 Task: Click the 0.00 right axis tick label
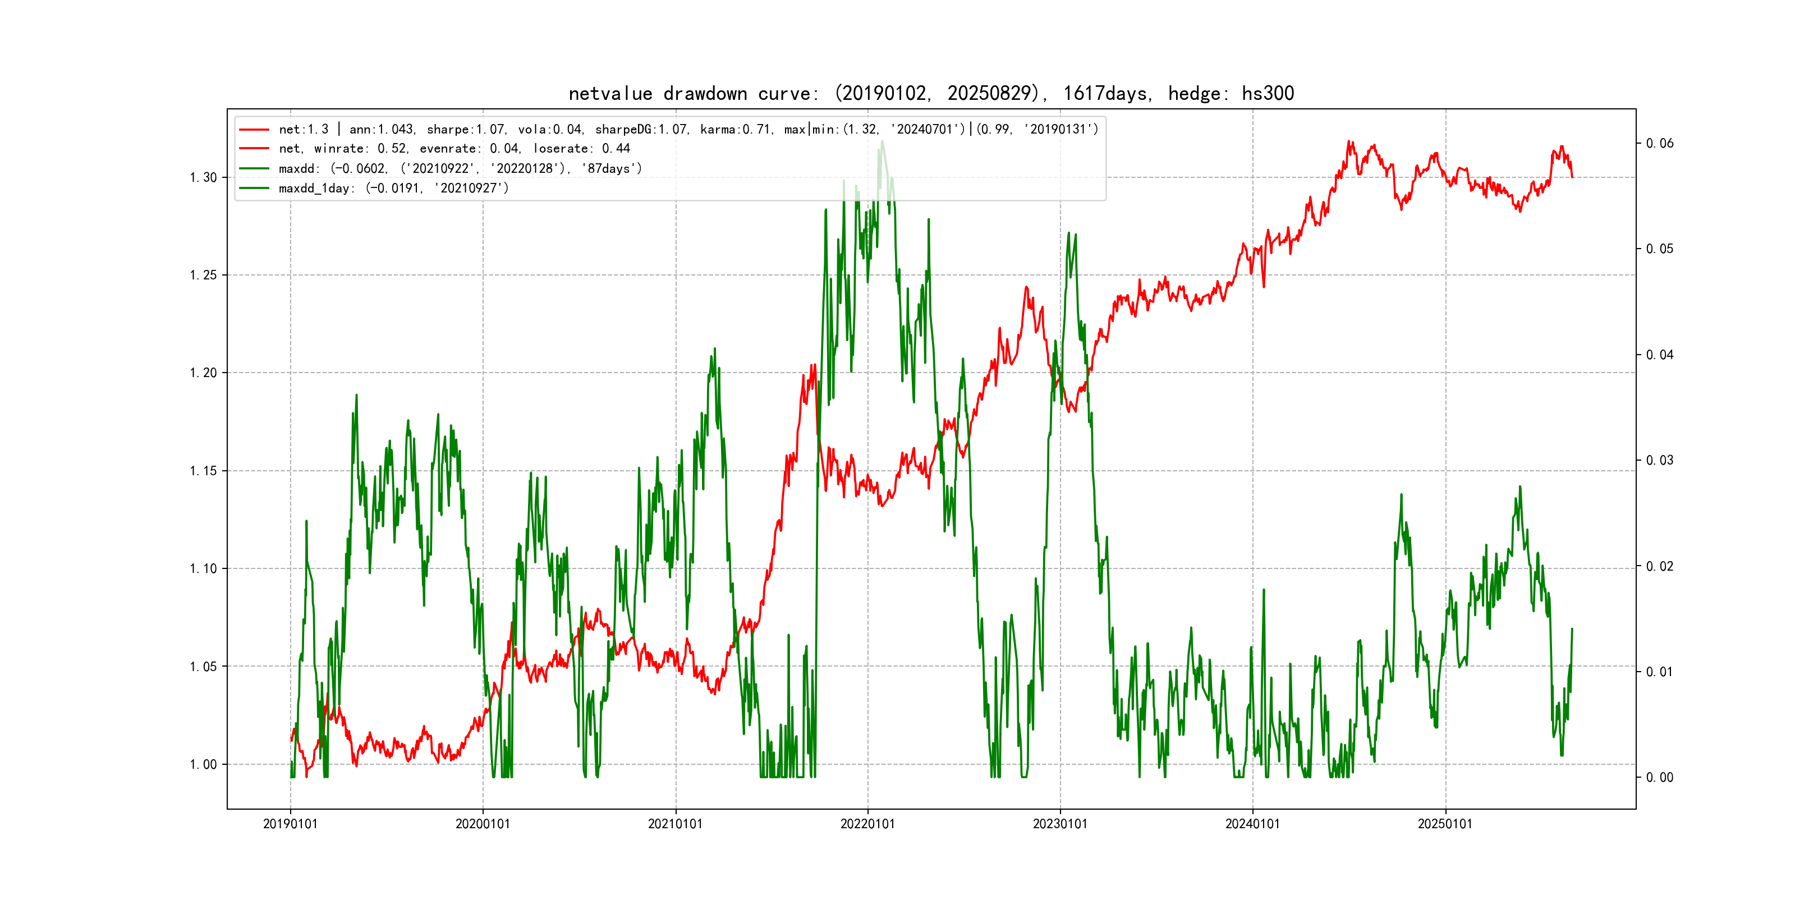(1659, 778)
